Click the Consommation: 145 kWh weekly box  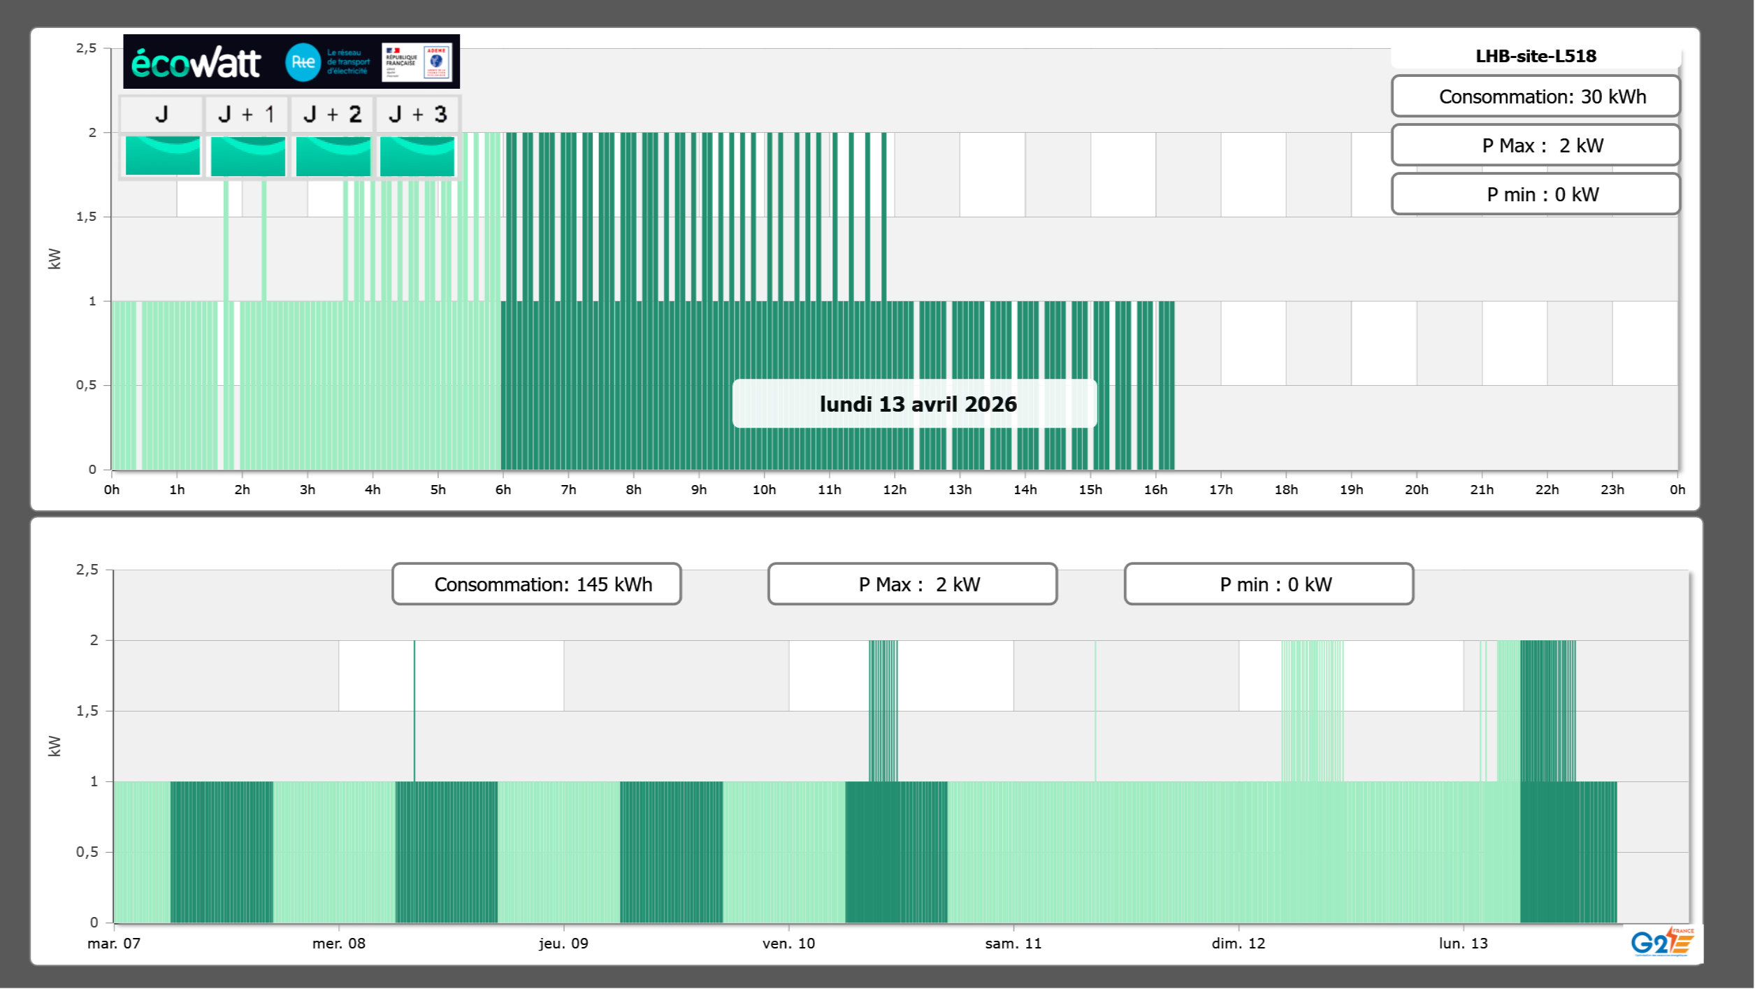click(x=537, y=584)
